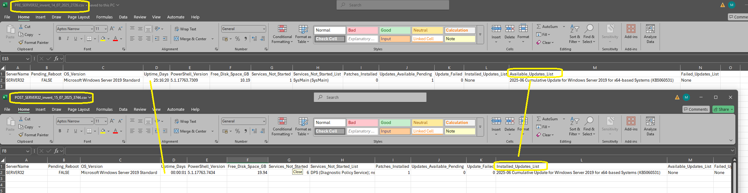The image size is (748, 193).
Task: Open the Page Layout tab in bottom window
Action: coord(79,110)
